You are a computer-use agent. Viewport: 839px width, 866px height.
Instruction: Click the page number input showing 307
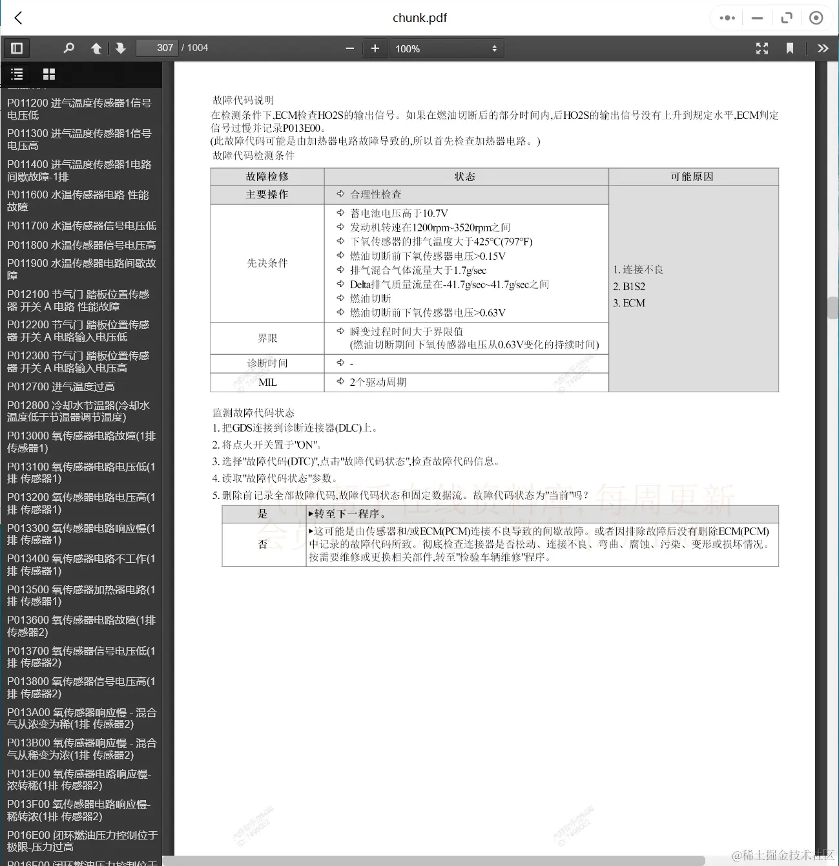click(157, 47)
